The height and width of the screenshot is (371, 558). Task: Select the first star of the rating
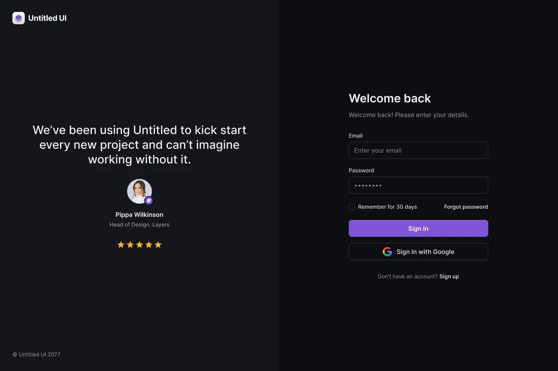click(x=121, y=244)
